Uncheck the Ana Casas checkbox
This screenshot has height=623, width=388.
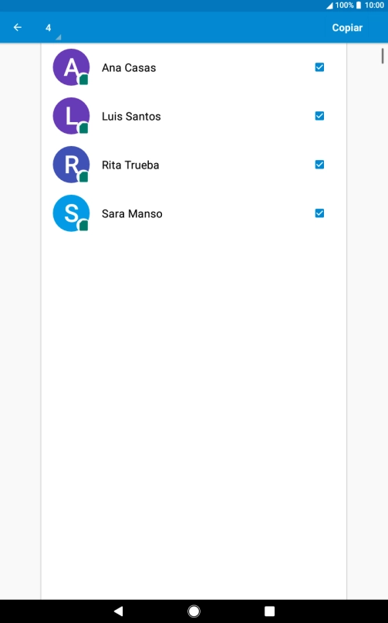point(319,67)
